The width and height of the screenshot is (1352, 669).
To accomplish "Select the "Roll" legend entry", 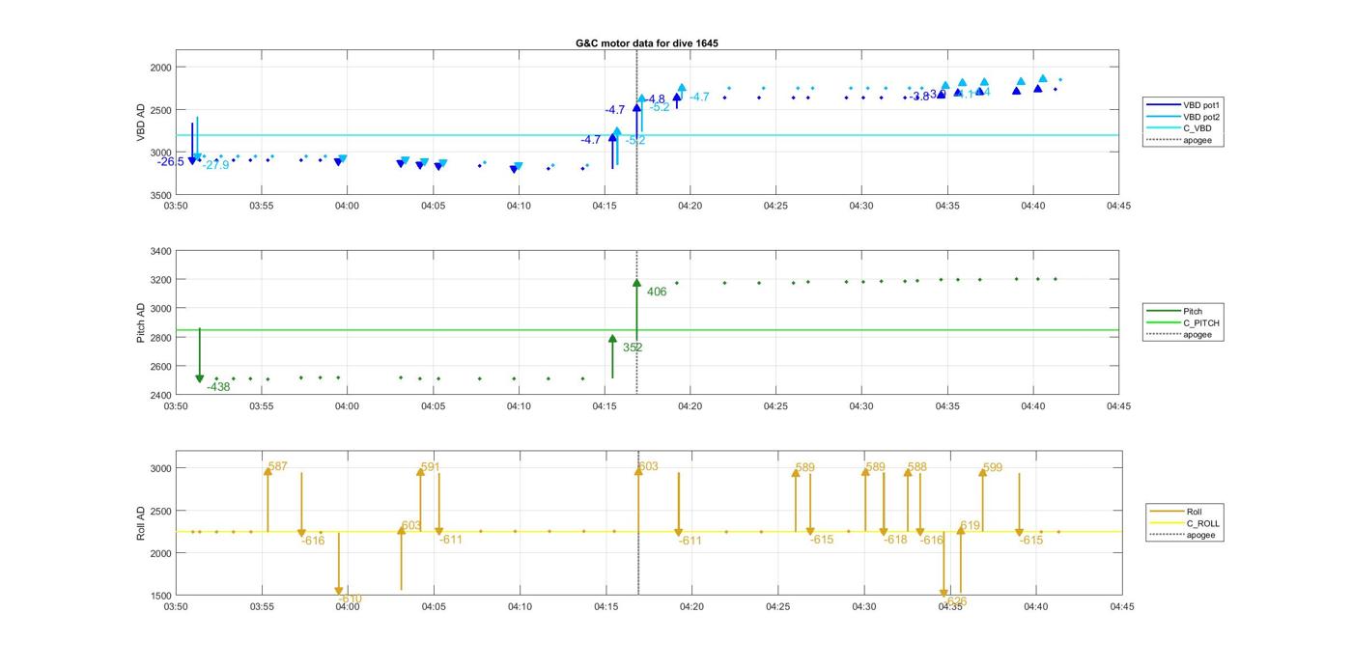I will [1184, 512].
